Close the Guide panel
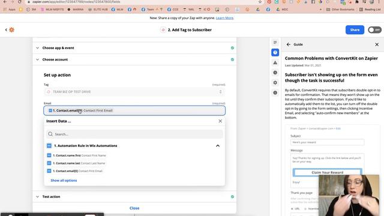Screen dimensions: 384x216 tap(377, 44)
